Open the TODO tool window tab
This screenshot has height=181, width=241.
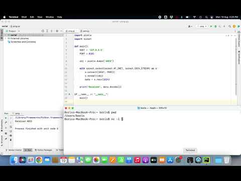click(60, 150)
